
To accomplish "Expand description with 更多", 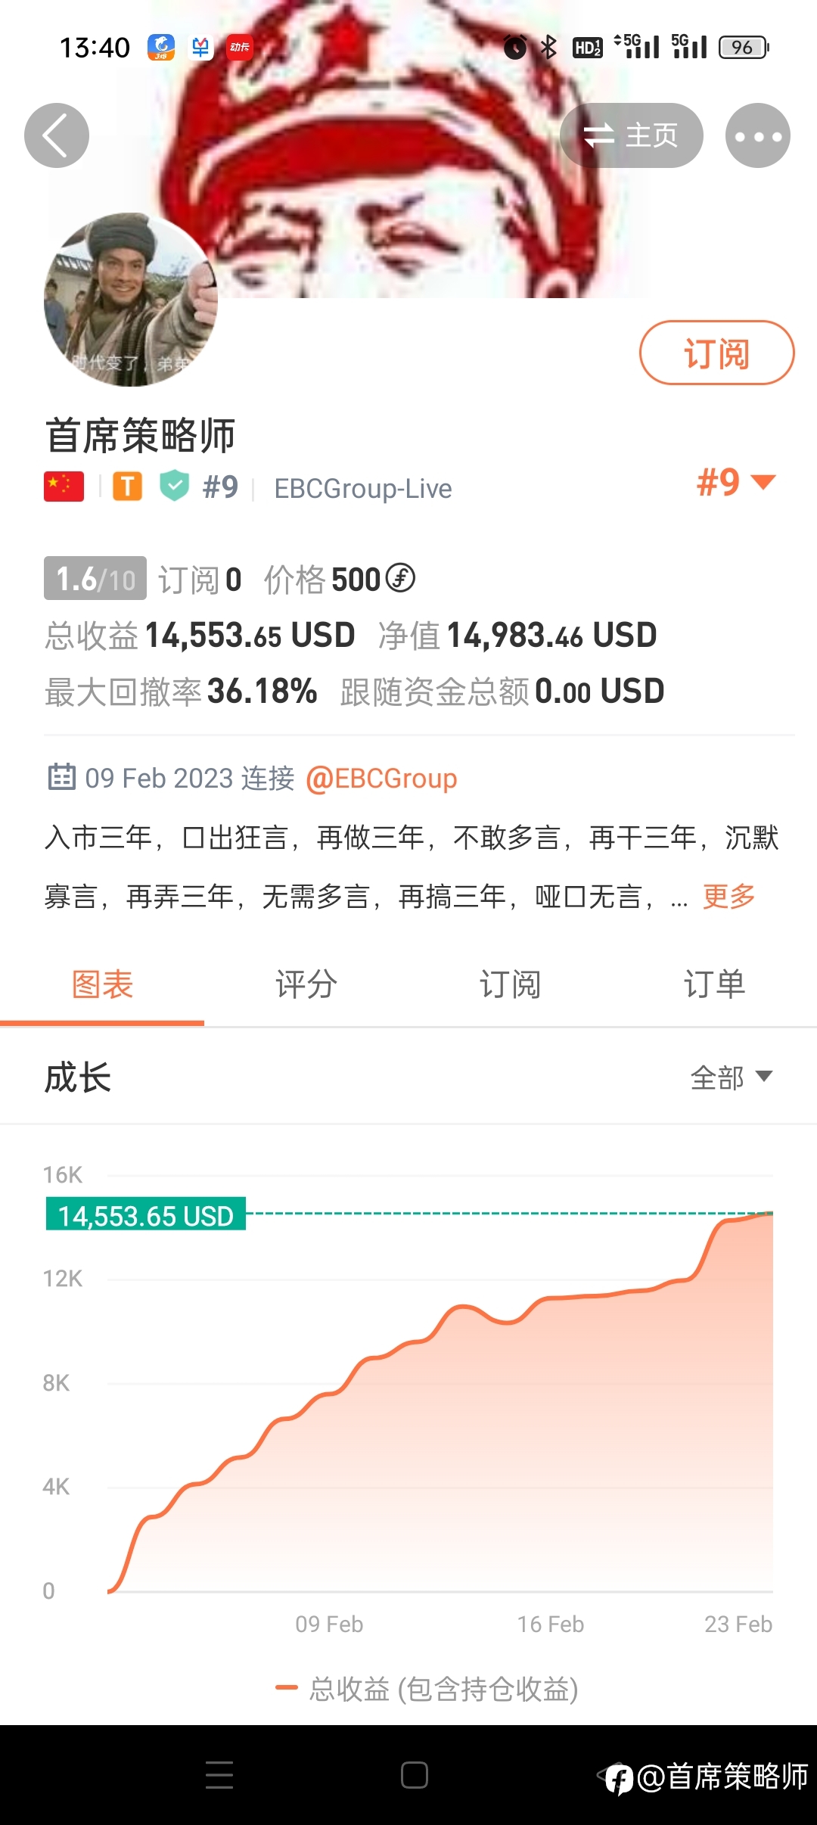I will [728, 897].
